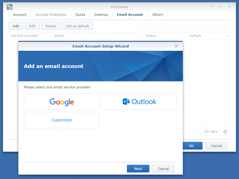Click the No data status text
239x179 pixels.
(x=211, y=131)
